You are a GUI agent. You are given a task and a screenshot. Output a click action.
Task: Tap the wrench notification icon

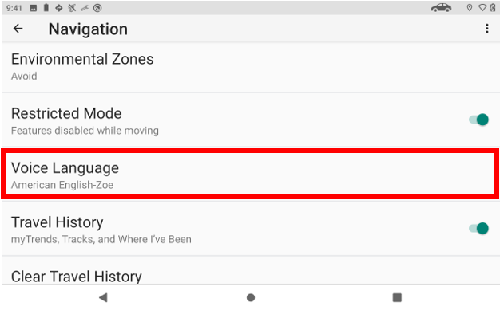click(85, 8)
